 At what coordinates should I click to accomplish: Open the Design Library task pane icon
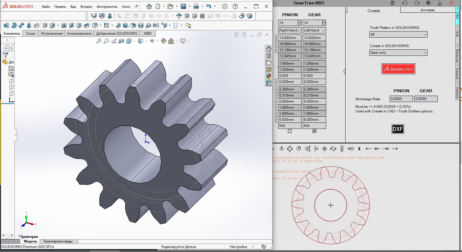[x=269, y=55]
